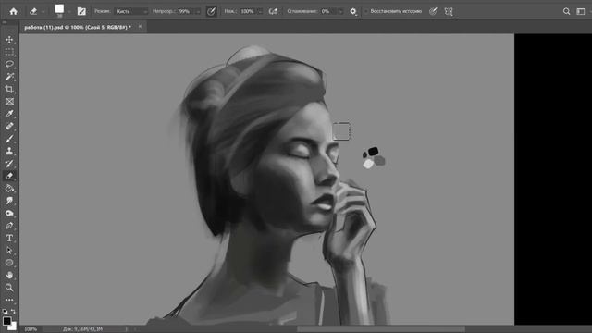Image resolution: width=592 pixels, height=333 pixels.
Task: Expand the flow slider arrow
Action: point(260,11)
